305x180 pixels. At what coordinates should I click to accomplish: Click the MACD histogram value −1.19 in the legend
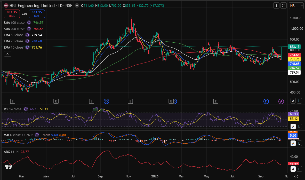click(45, 135)
